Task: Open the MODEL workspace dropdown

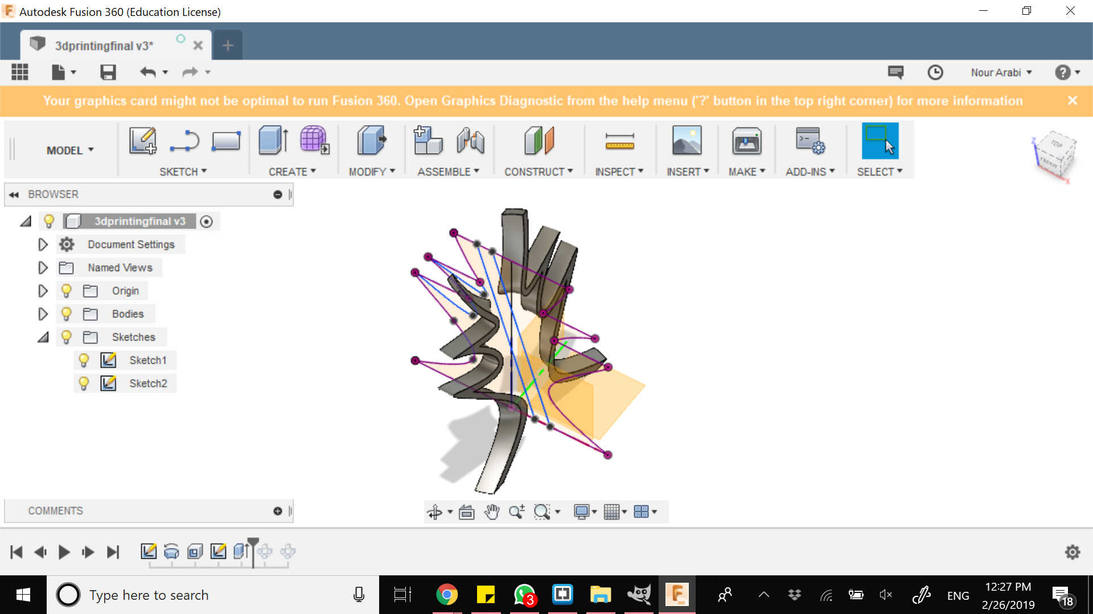Action: pyautogui.click(x=69, y=150)
